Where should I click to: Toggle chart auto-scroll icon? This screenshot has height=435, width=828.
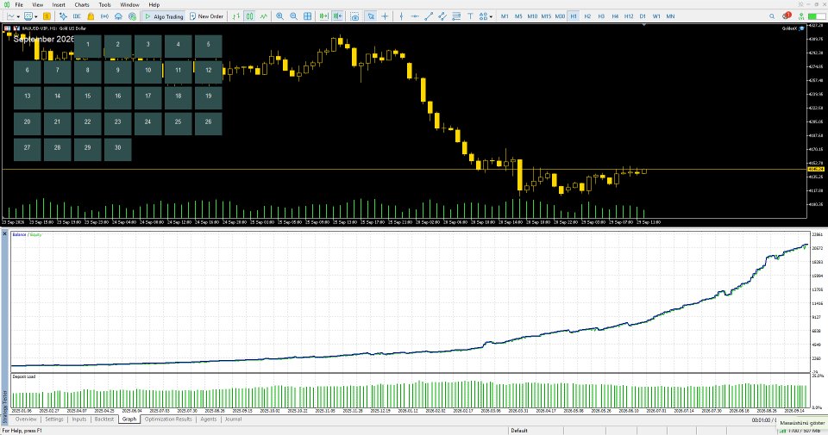[323, 16]
